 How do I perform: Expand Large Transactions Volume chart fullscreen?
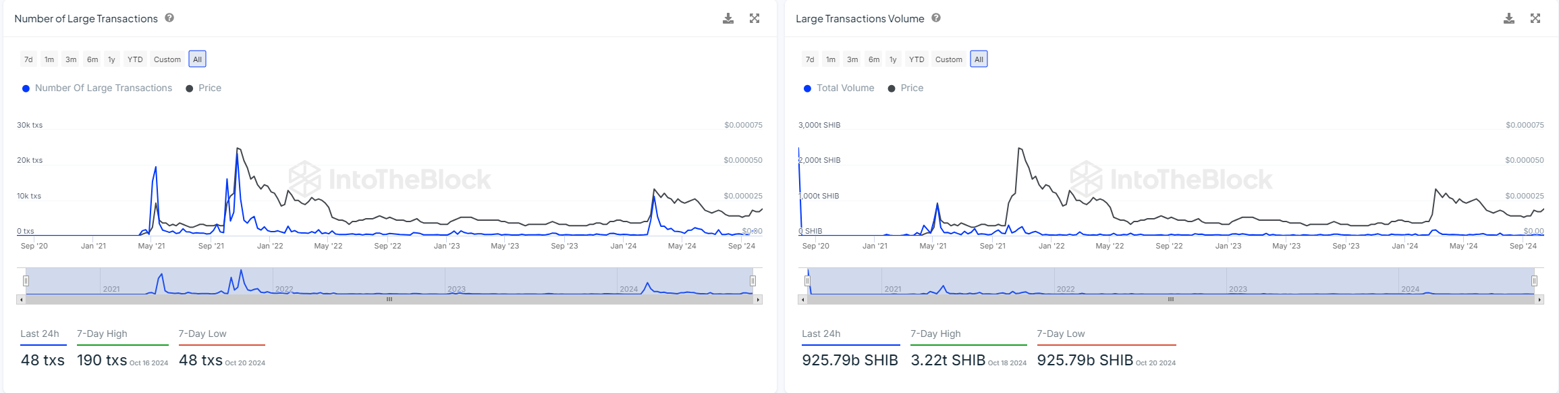click(1535, 18)
